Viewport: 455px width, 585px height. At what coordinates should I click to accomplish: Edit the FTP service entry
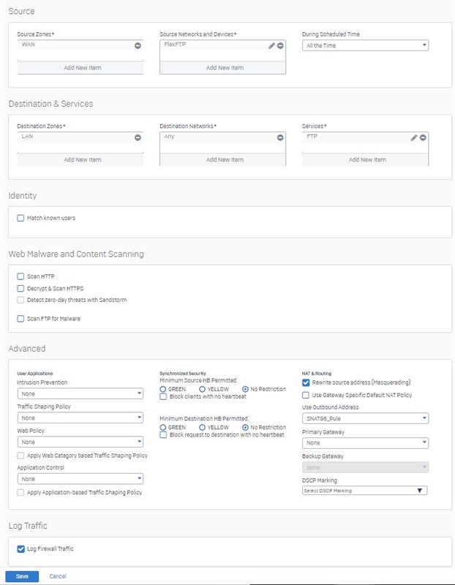click(x=414, y=137)
